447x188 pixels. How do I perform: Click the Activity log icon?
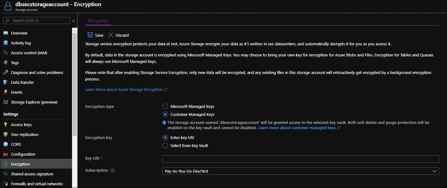(x=6, y=43)
